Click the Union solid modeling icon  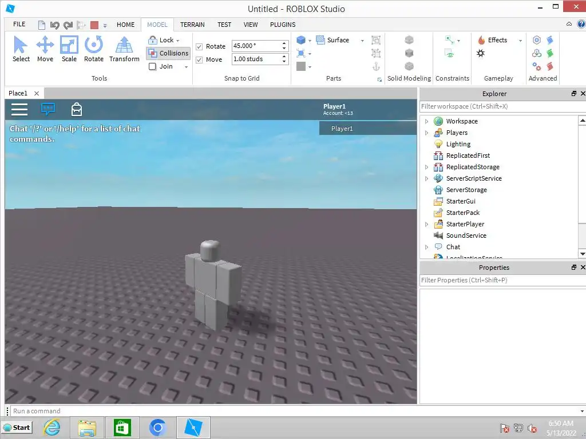point(409,39)
